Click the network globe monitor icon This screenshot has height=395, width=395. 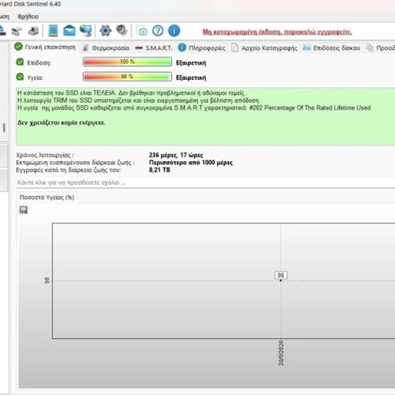(x=86, y=31)
